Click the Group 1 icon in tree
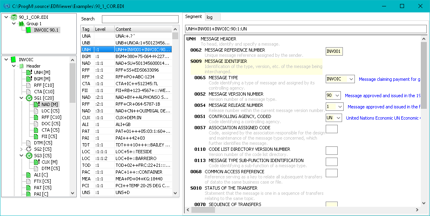 click(x=21, y=24)
